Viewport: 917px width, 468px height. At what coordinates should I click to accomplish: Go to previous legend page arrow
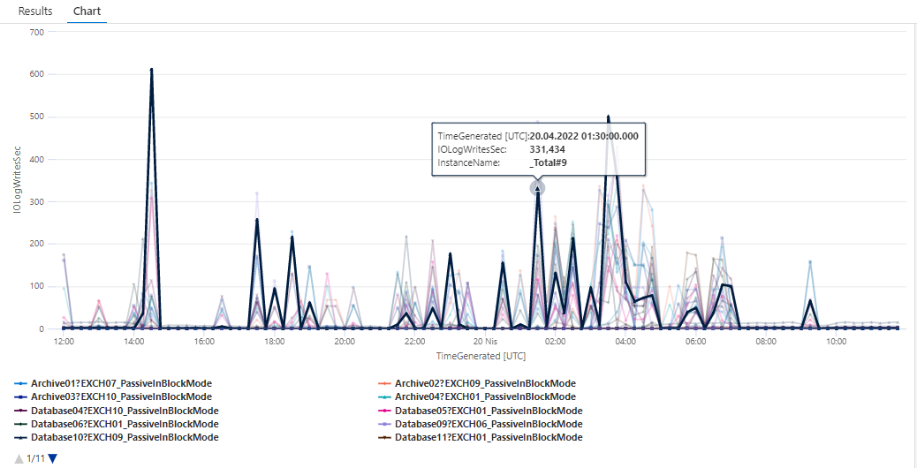[x=19, y=458]
